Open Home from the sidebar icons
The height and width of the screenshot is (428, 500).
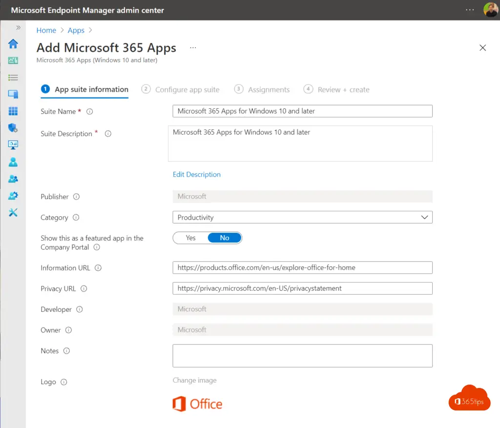(13, 43)
